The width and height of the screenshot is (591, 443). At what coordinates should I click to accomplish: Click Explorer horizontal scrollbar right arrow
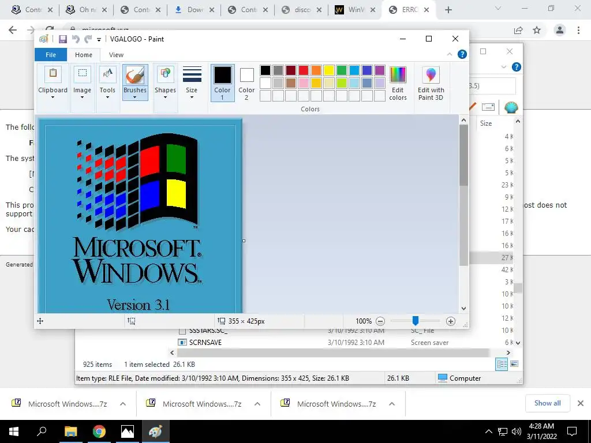tap(508, 353)
